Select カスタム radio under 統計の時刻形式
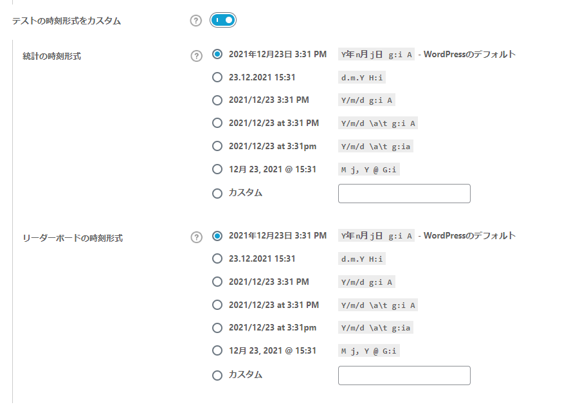 click(217, 193)
